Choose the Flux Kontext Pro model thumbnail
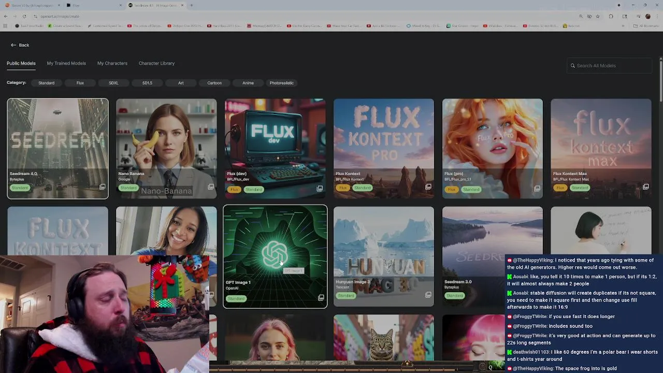663x373 pixels. 384,148
